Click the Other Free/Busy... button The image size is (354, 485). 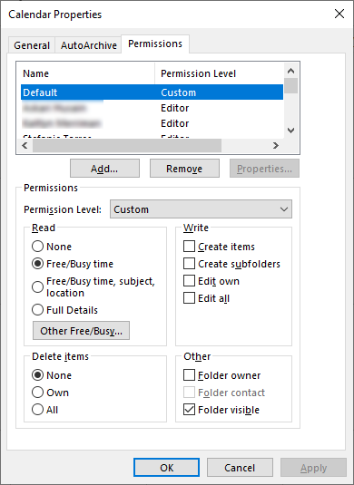coord(81,331)
